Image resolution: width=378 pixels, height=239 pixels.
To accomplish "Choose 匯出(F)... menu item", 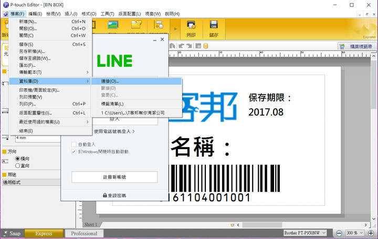I will (50, 65).
